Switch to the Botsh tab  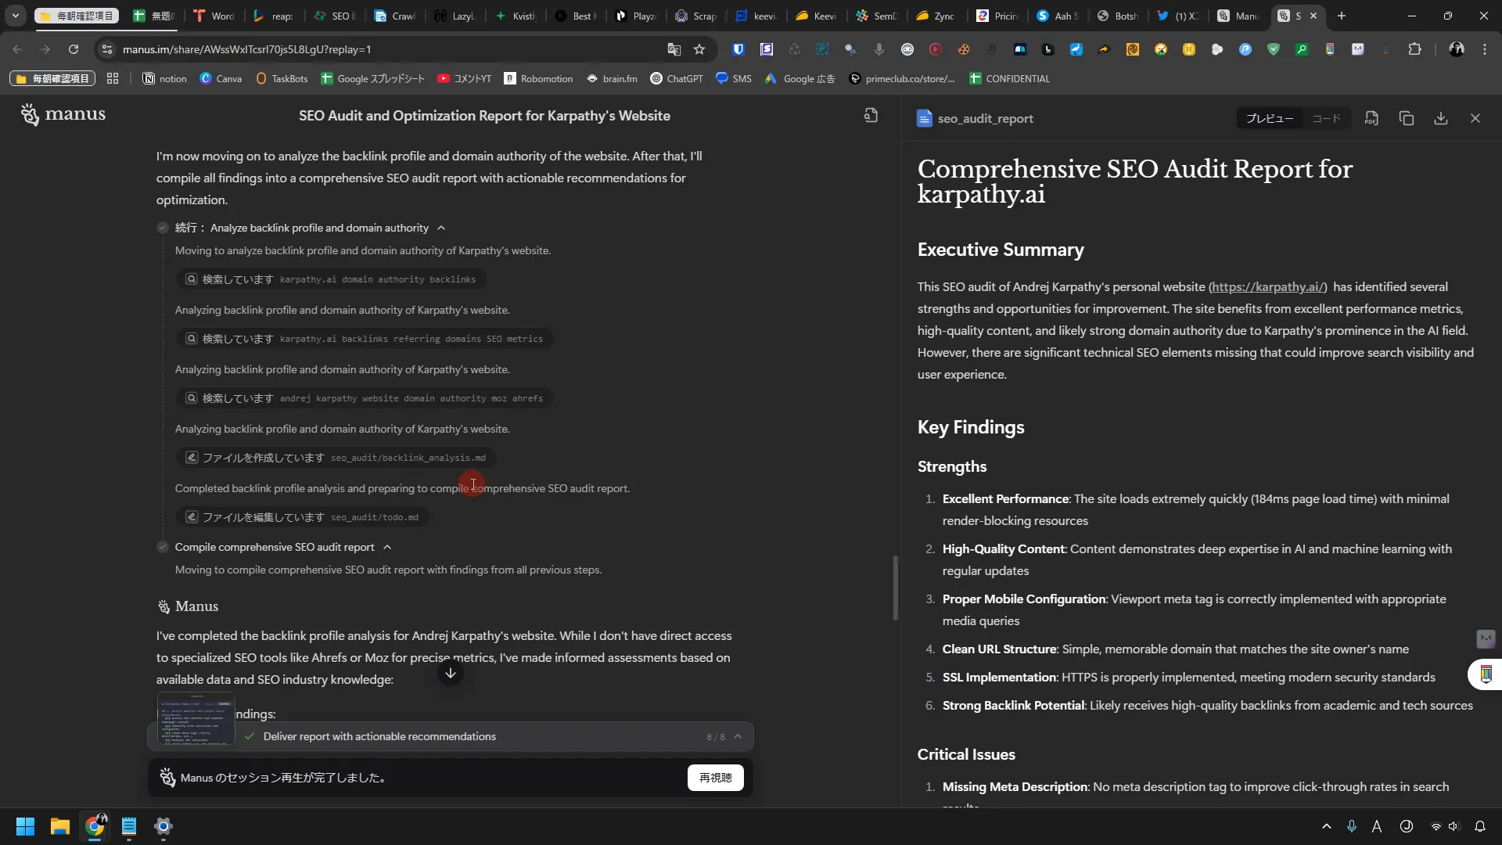(1118, 16)
